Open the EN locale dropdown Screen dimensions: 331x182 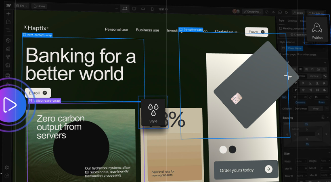point(21,6)
